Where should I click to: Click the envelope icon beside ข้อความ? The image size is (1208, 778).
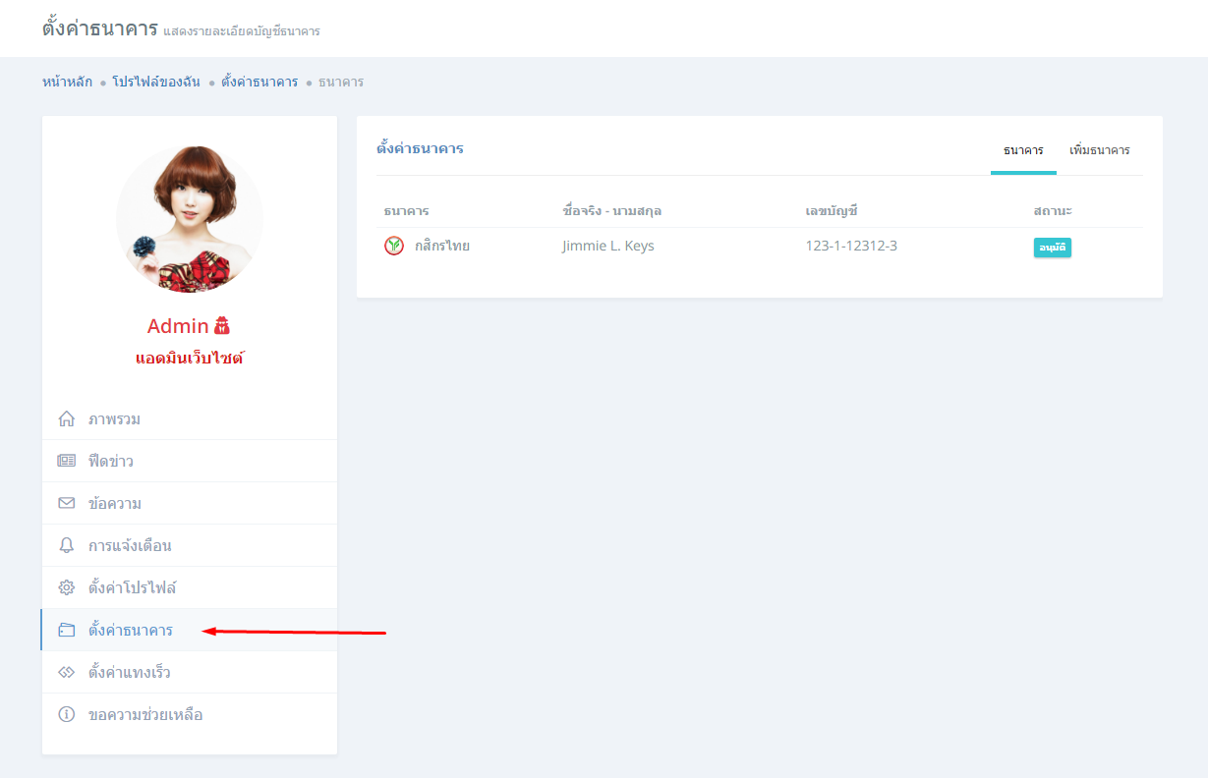pos(67,504)
